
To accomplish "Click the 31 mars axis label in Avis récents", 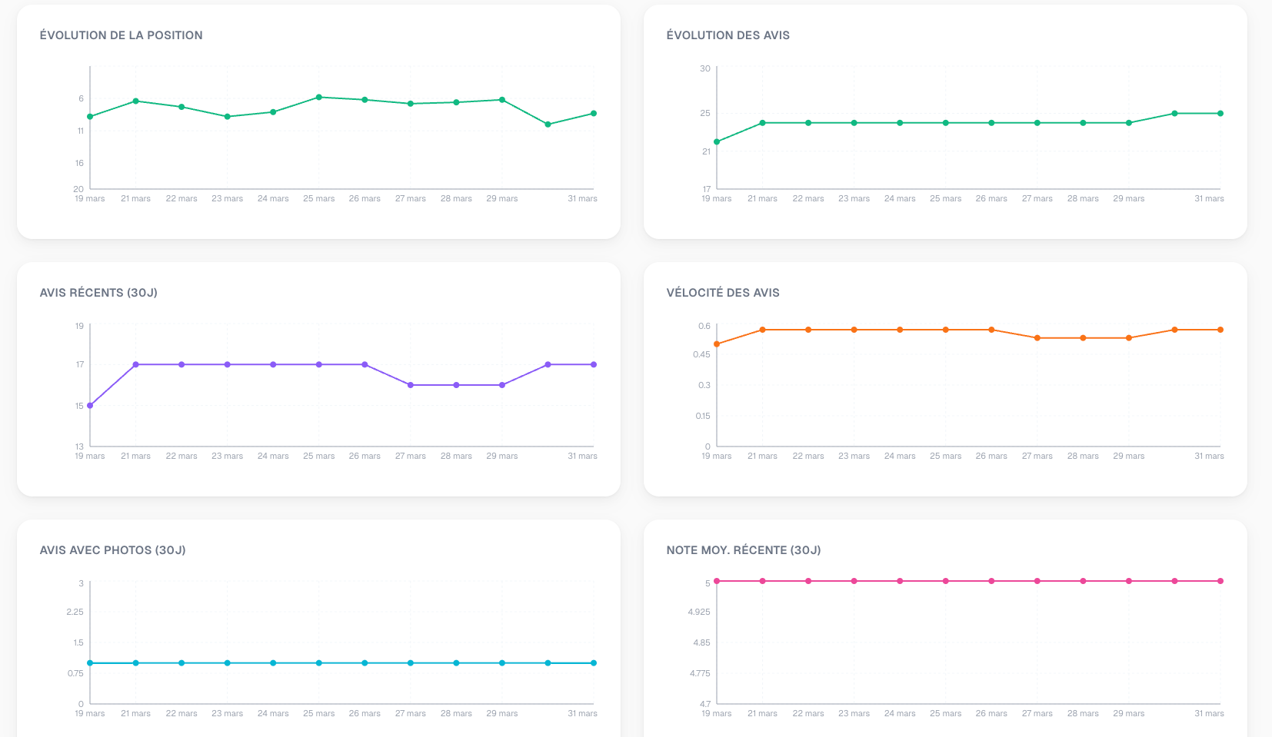I will click(x=582, y=456).
